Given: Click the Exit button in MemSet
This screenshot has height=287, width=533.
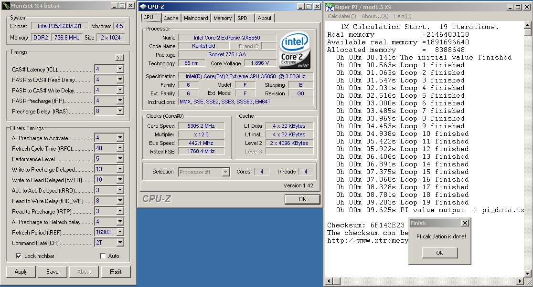Looking at the screenshot, I should tap(116, 272).
